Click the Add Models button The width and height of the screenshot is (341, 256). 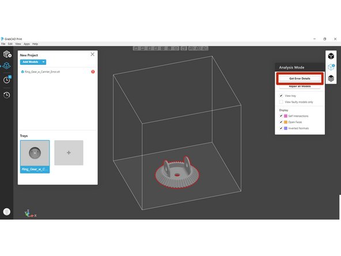click(31, 62)
